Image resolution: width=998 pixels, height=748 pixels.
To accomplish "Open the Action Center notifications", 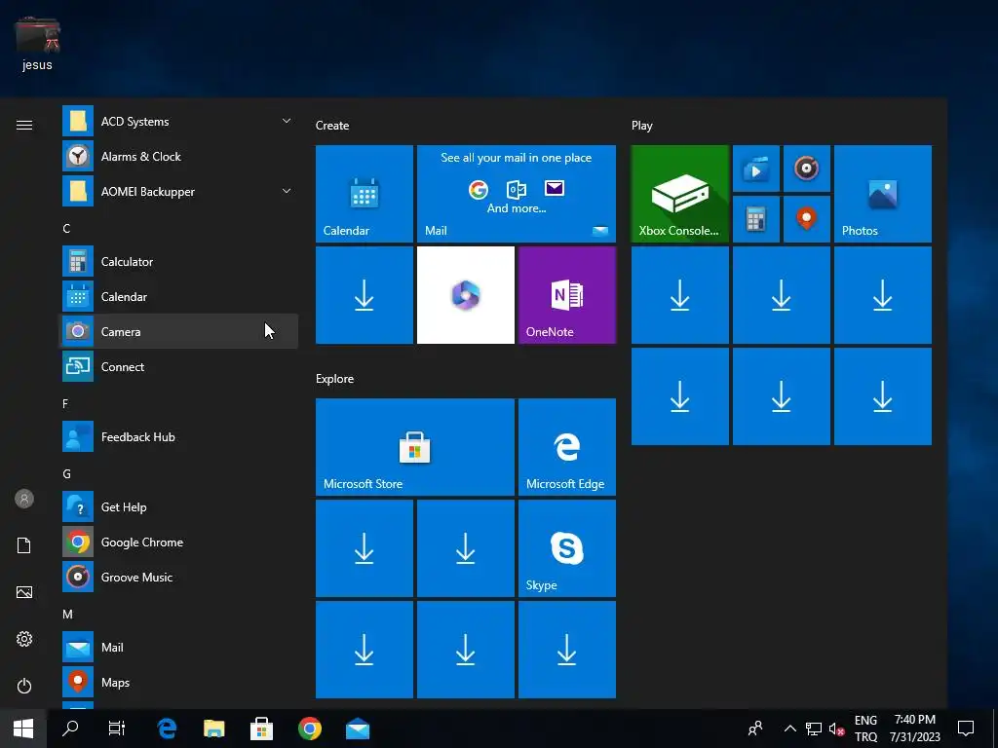I will pos(966,729).
